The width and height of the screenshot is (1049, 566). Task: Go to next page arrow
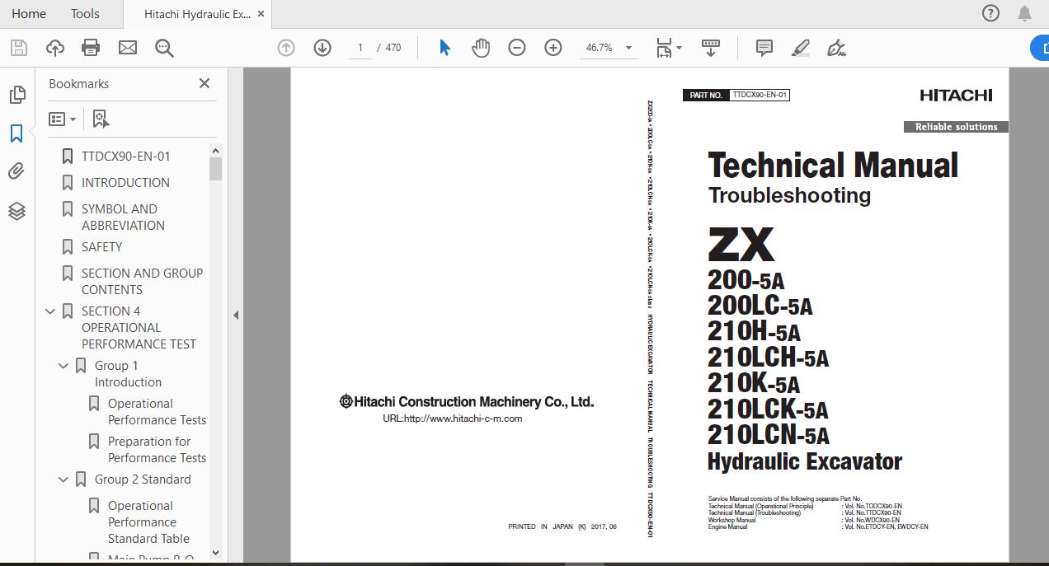coord(322,48)
